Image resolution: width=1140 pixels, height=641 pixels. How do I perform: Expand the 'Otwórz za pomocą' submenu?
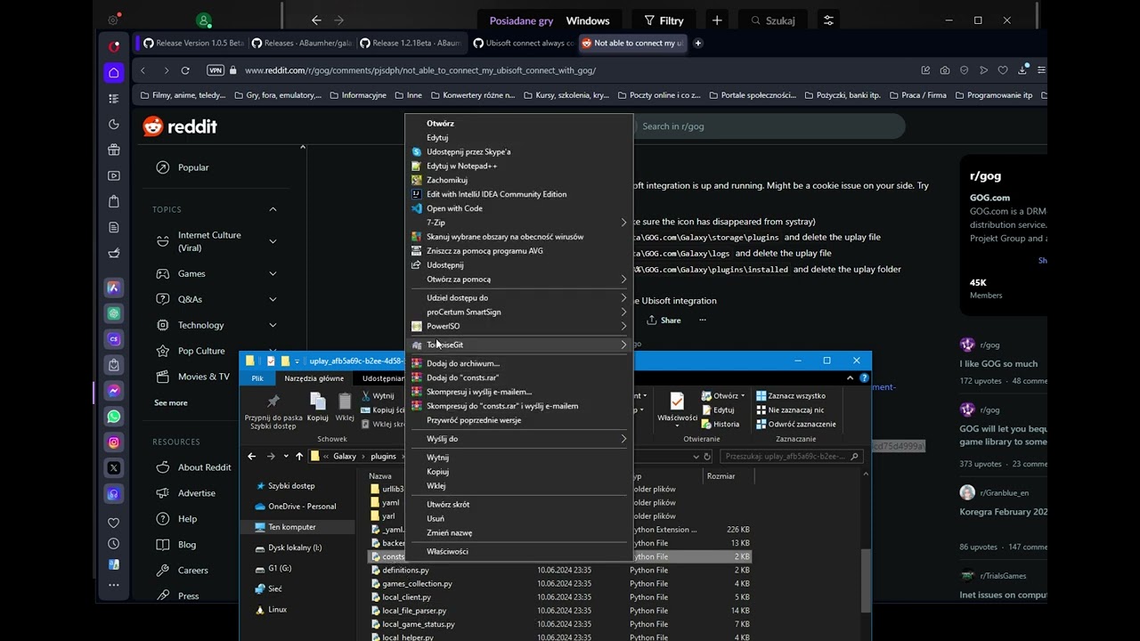(519, 279)
